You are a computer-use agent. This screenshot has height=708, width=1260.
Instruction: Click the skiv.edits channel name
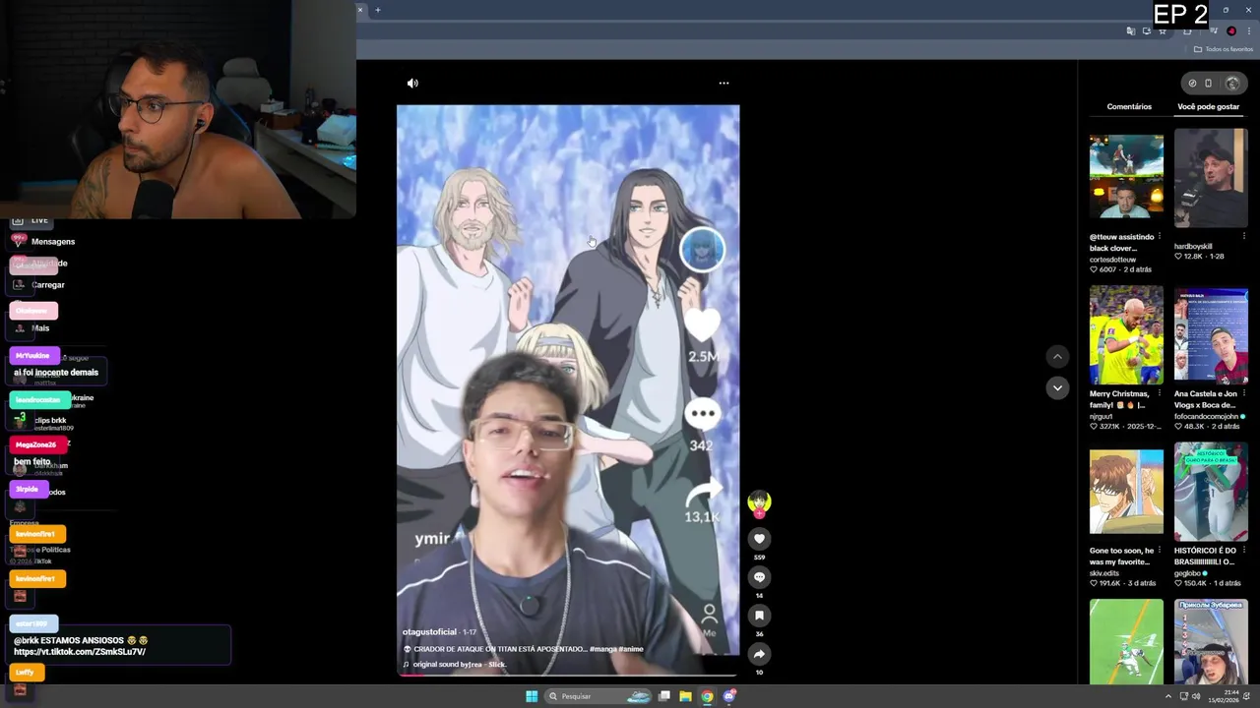[x=1104, y=572]
